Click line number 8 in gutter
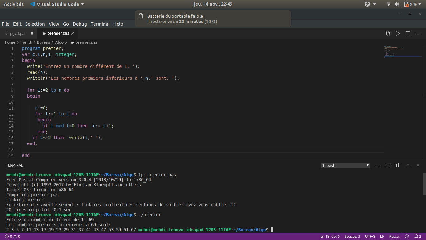The image size is (426, 240). (x=12, y=90)
